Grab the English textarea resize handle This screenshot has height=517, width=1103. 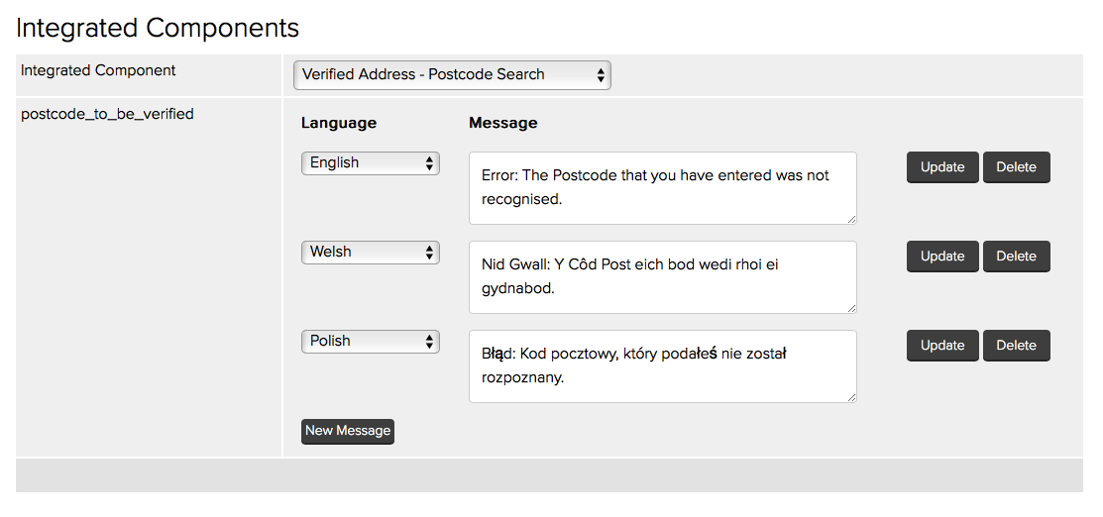pos(851,219)
